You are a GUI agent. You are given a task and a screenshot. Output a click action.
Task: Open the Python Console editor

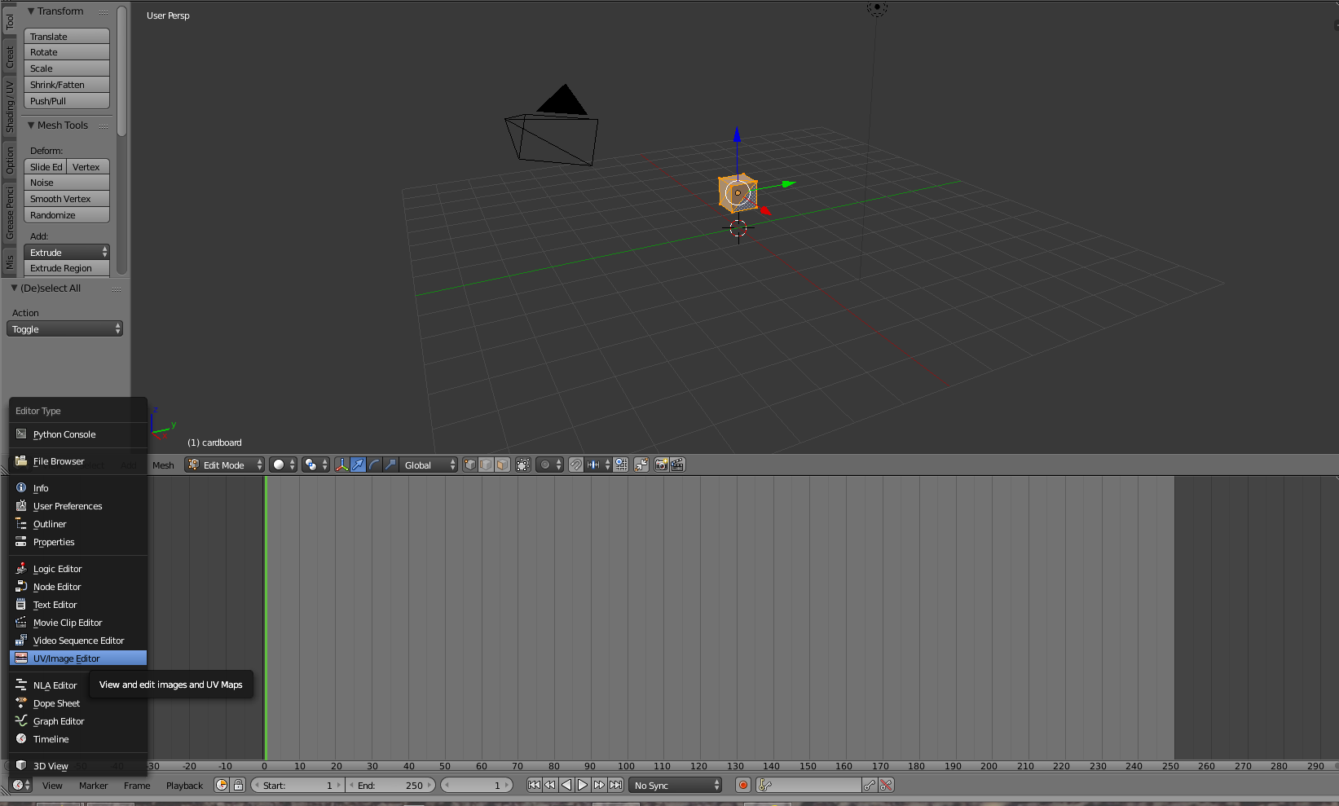[78, 434]
